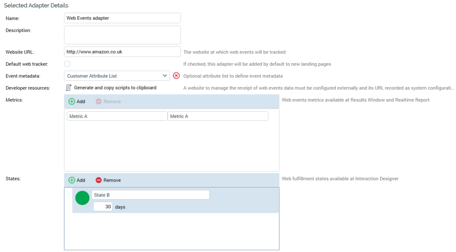The height and width of the screenshot is (252, 456).
Task: Click the greyed-out Remove icon in Metrics
Action: tap(99, 102)
